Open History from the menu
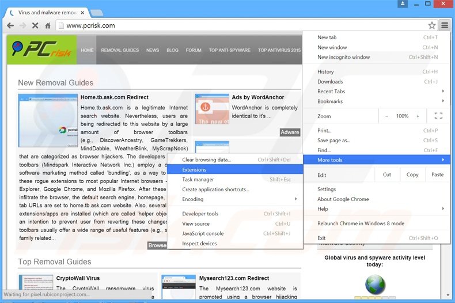The image size is (455, 303). pos(377,71)
